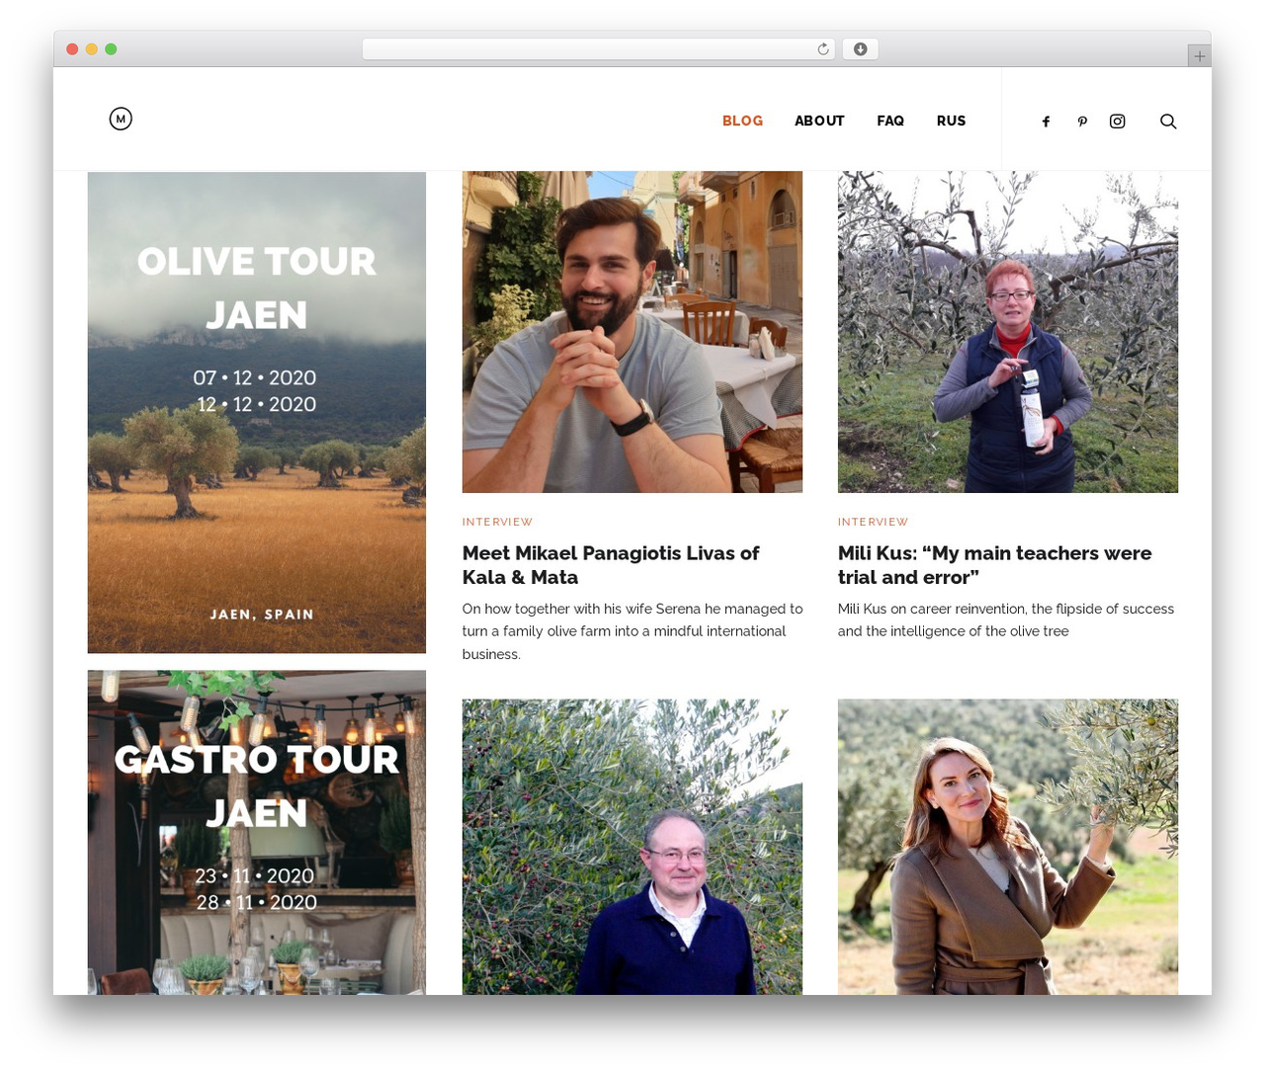This screenshot has width=1265, height=1071.
Task: Select the BLOG menu item
Action: [x=742, y=121]
